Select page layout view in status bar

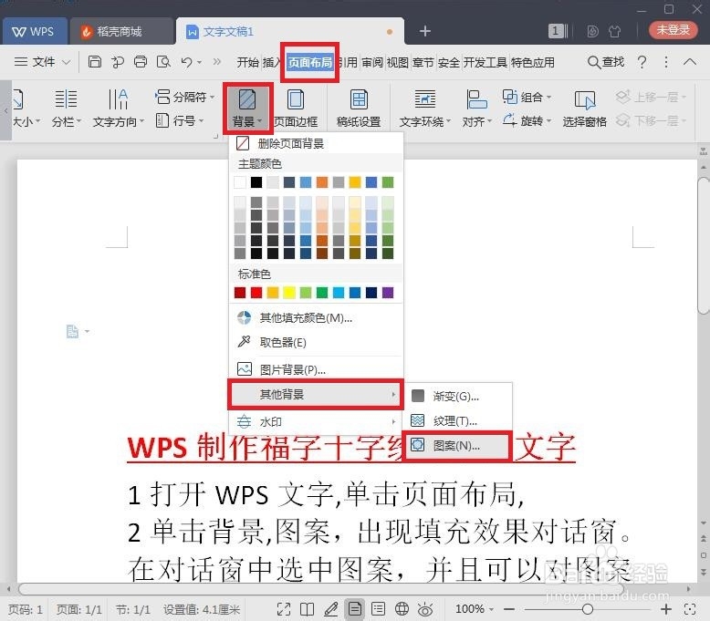click(x=355, y=609)
